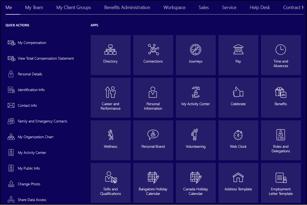Click the My Compensation quick action
This screenshot has width=307, height=205.
[x=32, y=43]
